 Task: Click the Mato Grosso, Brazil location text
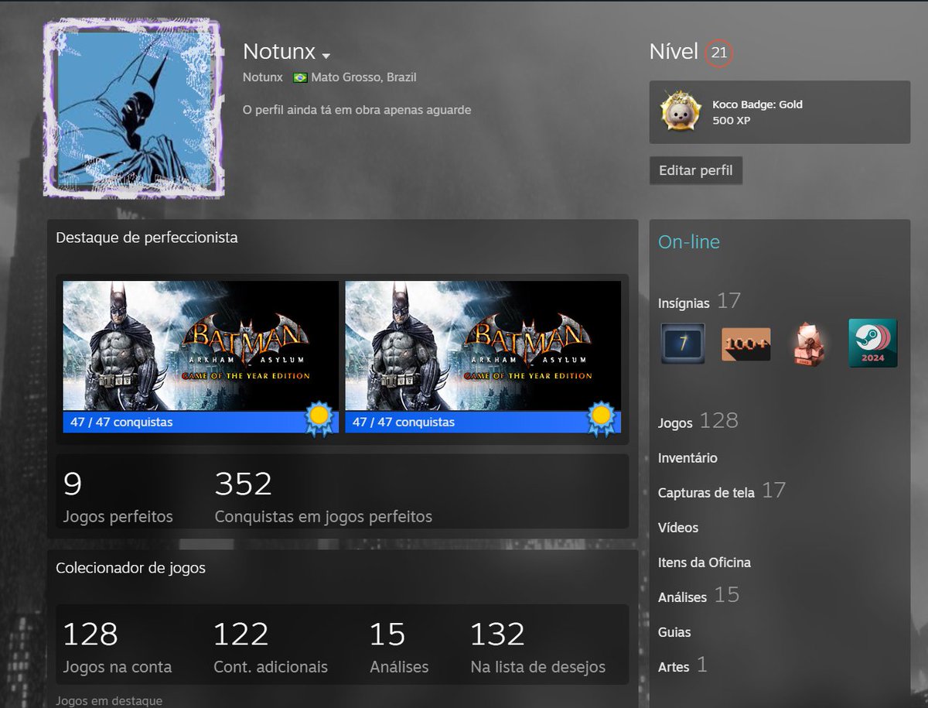pos(363,77)
